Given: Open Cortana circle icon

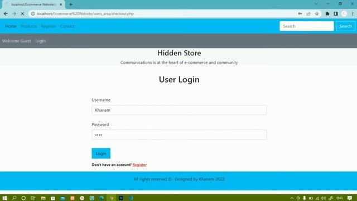Looking at the screenshot, I should 23,198.
